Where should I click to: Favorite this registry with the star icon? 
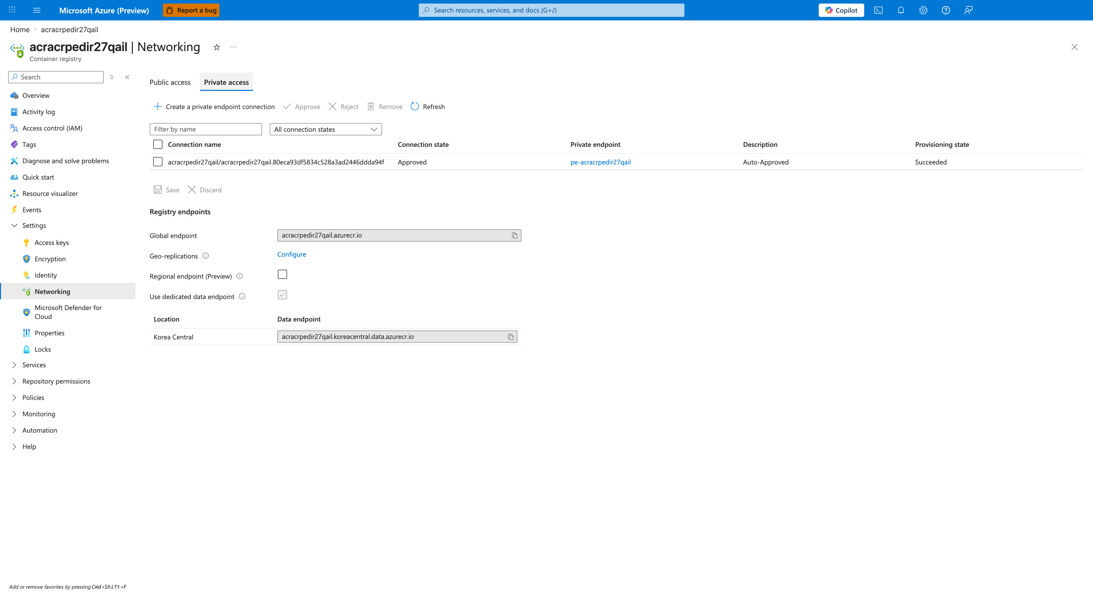coord(217,47)
